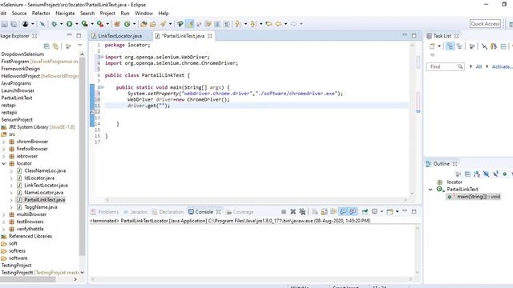Click the Quick Access field
The width and height of the screenshot is (513, 288).
click(485, 24)
